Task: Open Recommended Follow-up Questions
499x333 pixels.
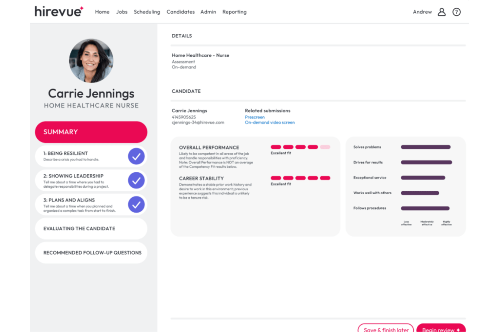Action: point(91,252)
